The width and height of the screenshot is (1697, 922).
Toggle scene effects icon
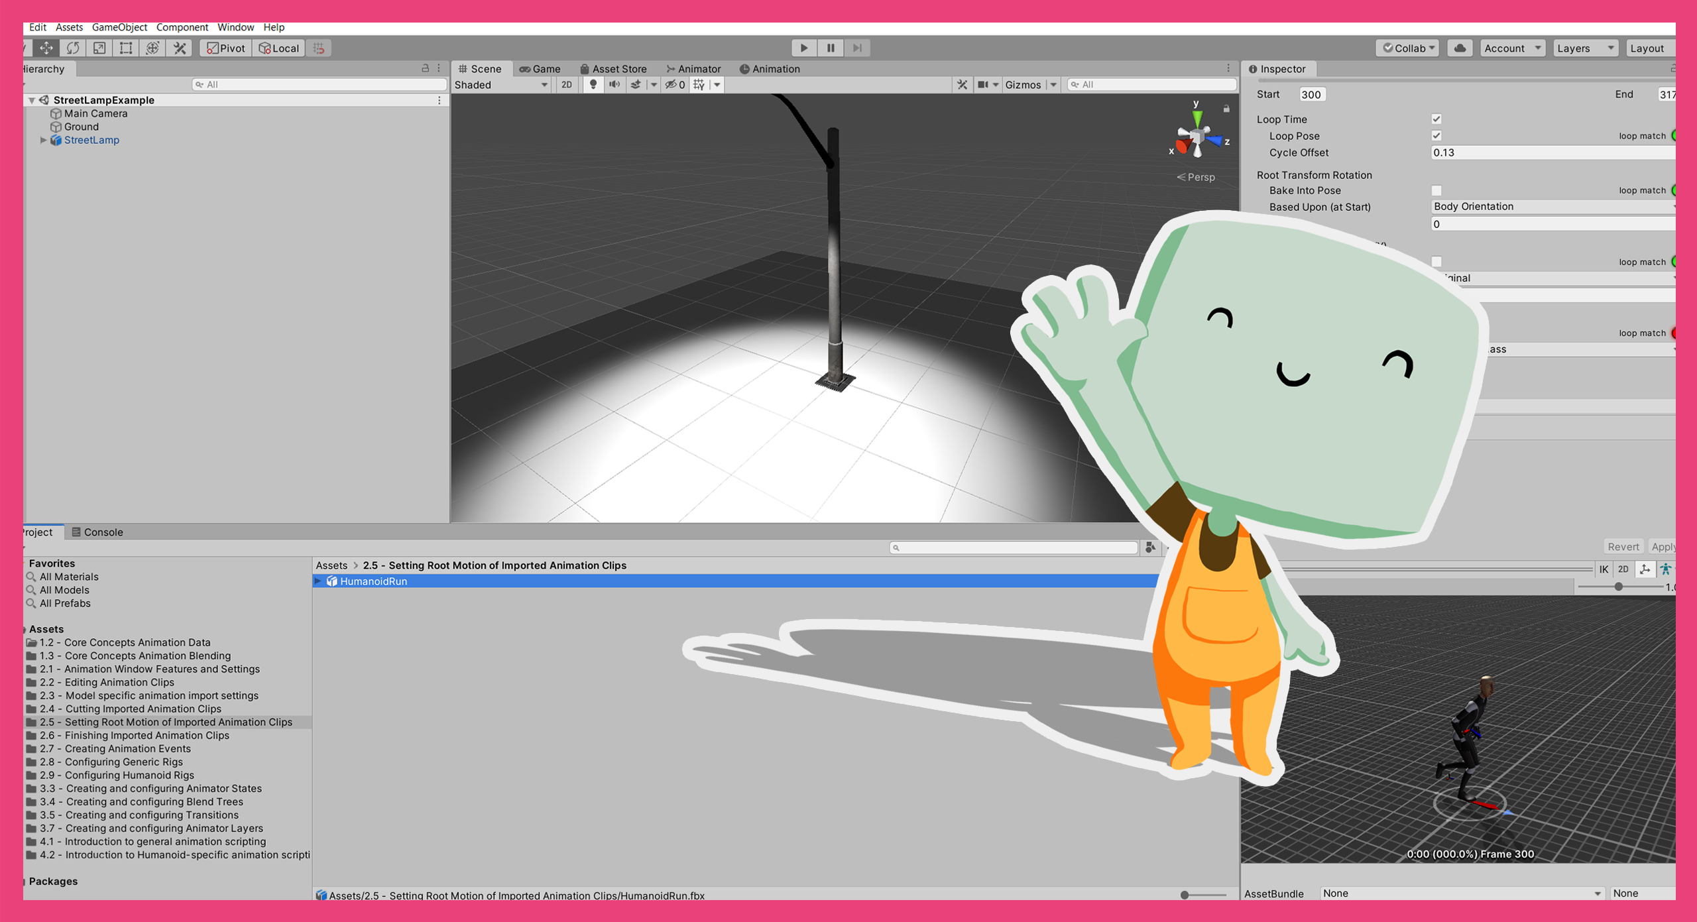(636, 85)
